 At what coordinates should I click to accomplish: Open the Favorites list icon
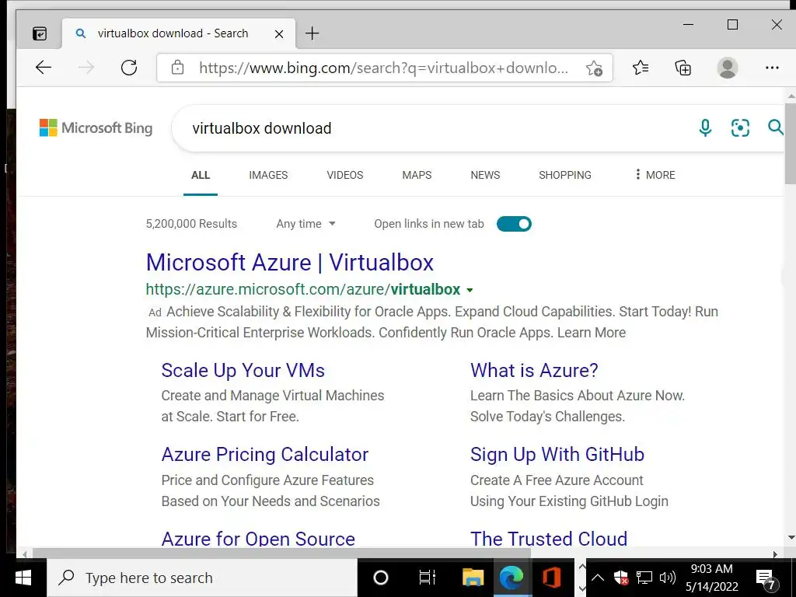pyautogui.click(x=641, y=68)
